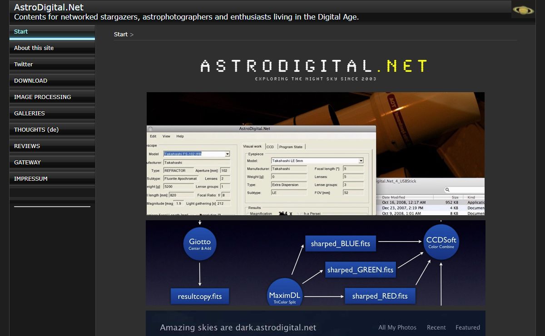Click the MaximDL TriColor Split circle
This screenshot has height=336, width=545.
coord(285,292)
